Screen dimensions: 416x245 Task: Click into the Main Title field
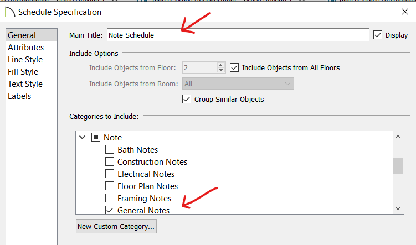(x=238, y=35)
